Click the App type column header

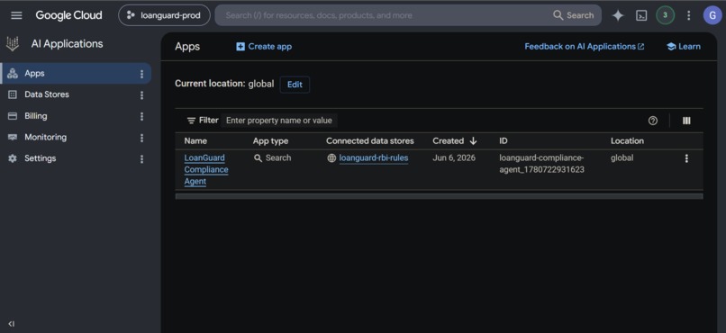point(270,141)
